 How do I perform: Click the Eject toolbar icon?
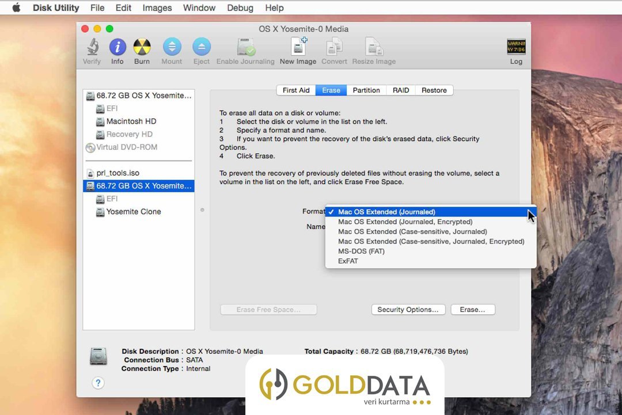click(202, 47)
